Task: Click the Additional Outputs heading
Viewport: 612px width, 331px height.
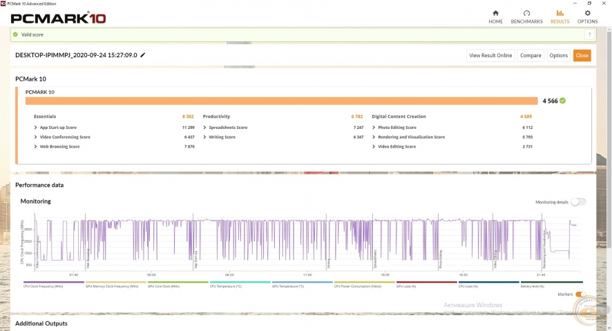Action: (x=41, y=323)
